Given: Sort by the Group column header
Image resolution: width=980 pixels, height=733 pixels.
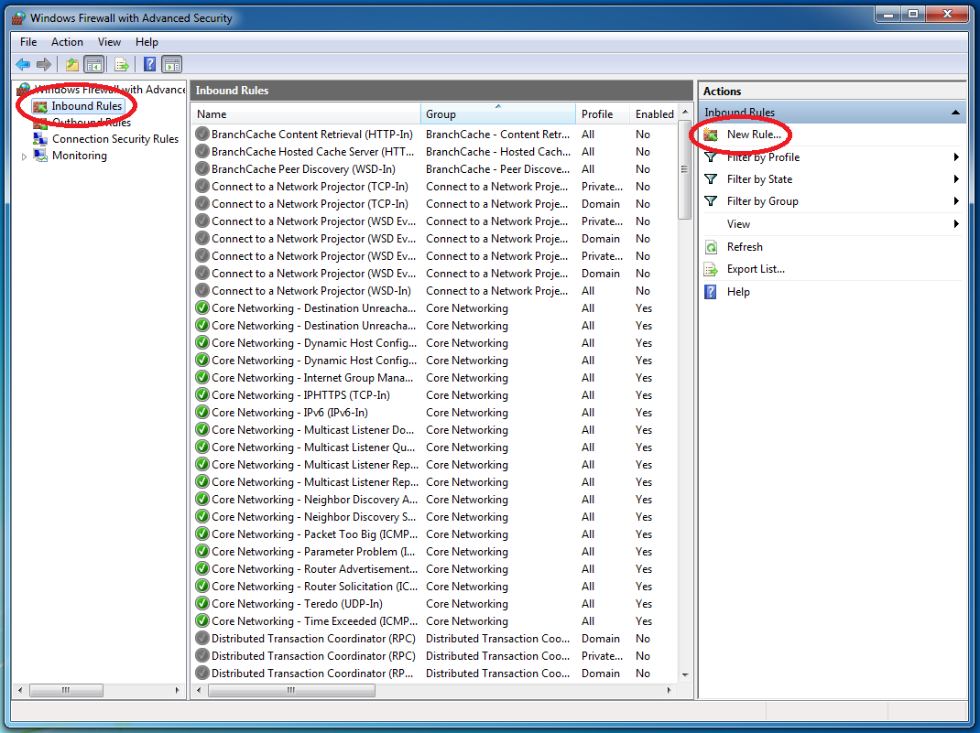Looking at the screenshot, I should [x=498, y=114].
